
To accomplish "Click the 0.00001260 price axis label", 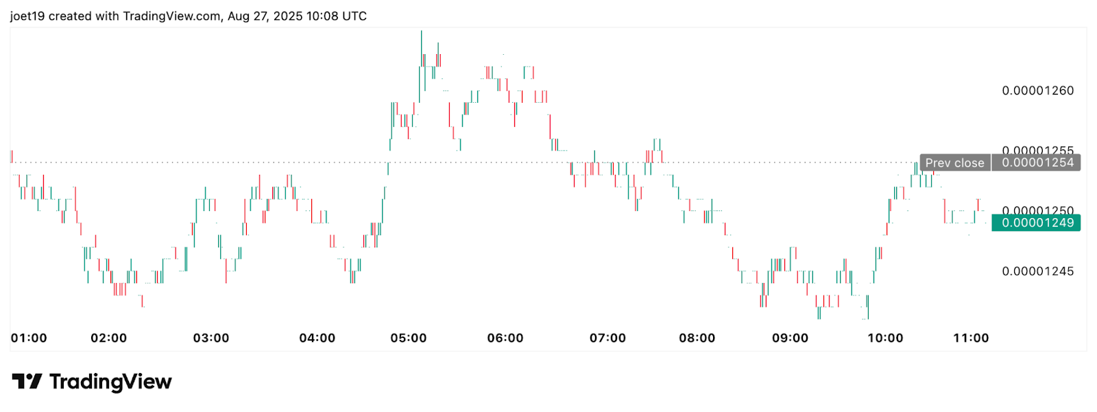I will 1037,90.
